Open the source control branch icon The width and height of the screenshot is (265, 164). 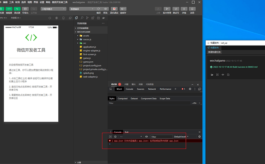coord(87,18)
